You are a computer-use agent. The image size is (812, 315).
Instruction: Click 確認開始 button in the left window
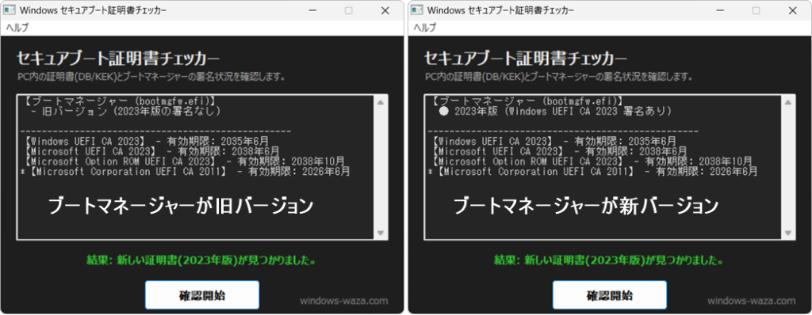point(202,295)
